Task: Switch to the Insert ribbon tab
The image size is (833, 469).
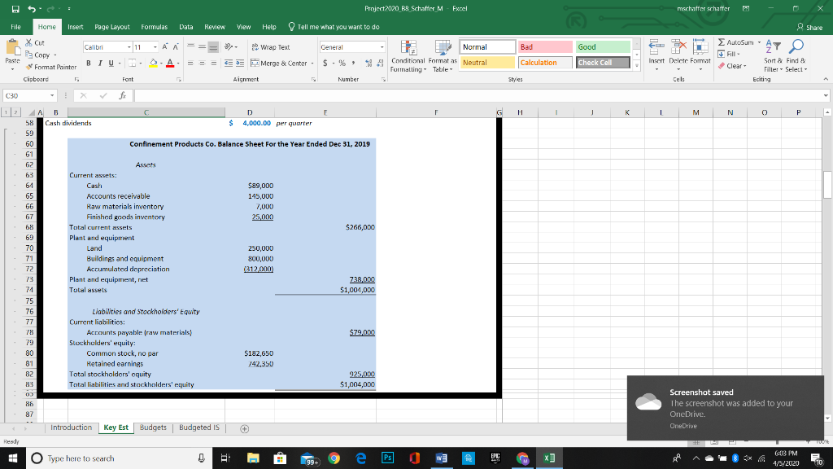Action: pyautogui.click(x=76, y=27)
